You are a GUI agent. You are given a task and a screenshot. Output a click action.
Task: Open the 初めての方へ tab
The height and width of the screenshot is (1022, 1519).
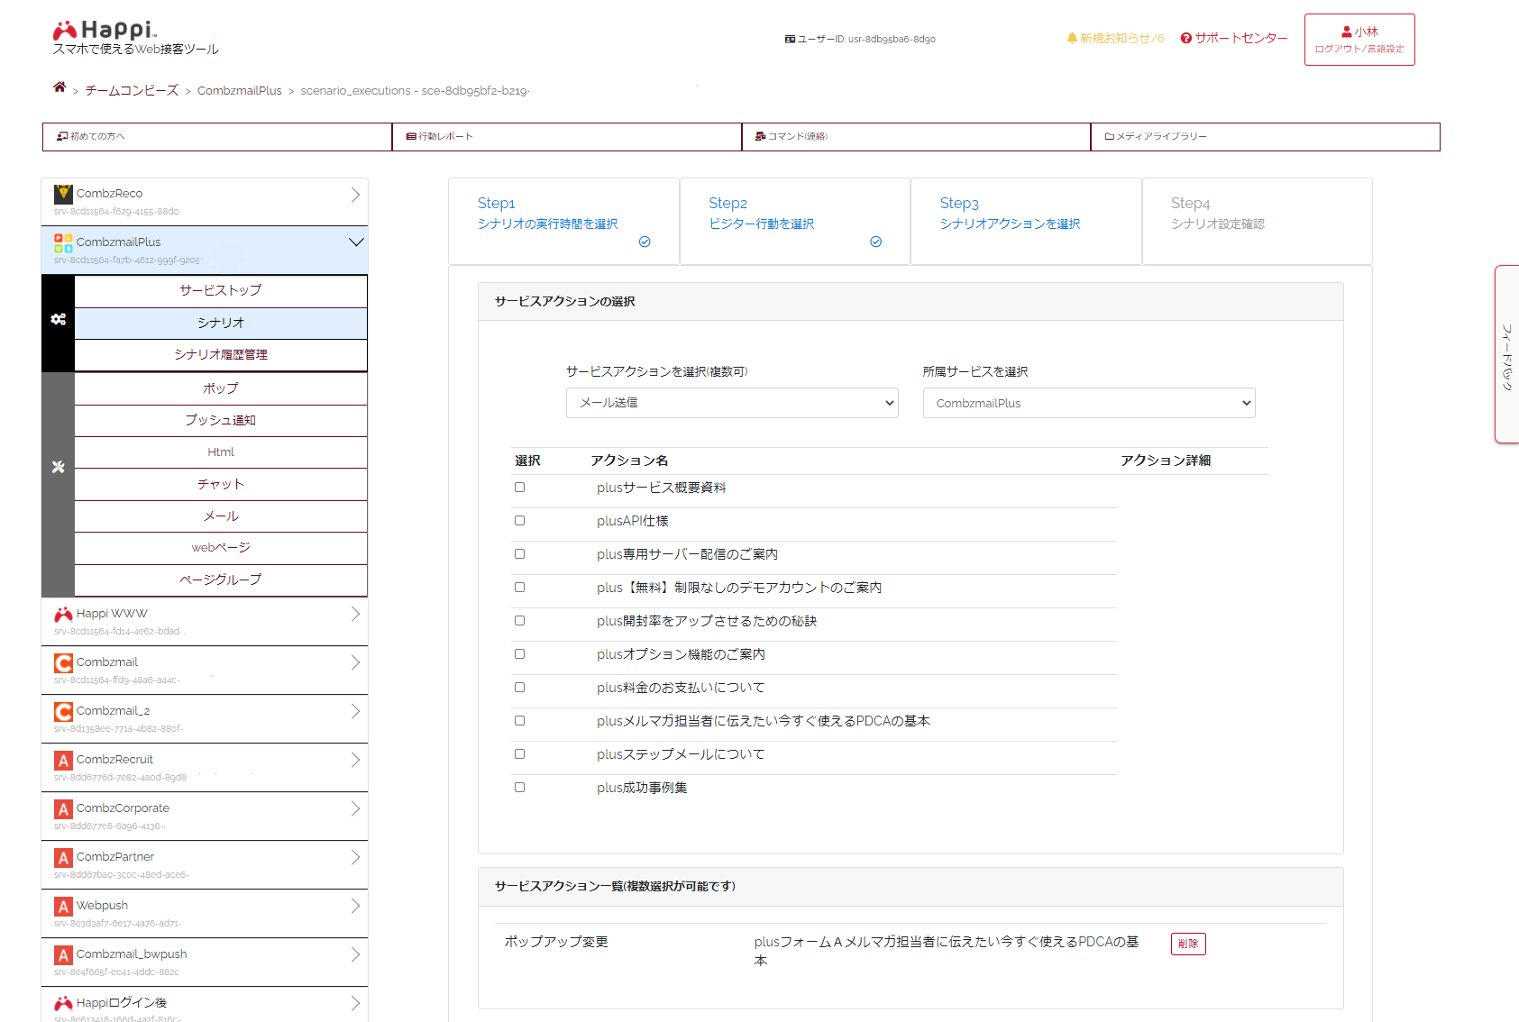pyautogui.click(x=217, y=137)
